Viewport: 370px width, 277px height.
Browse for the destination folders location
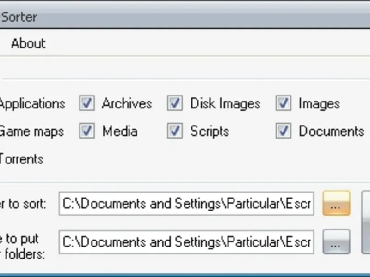[336, 241]
